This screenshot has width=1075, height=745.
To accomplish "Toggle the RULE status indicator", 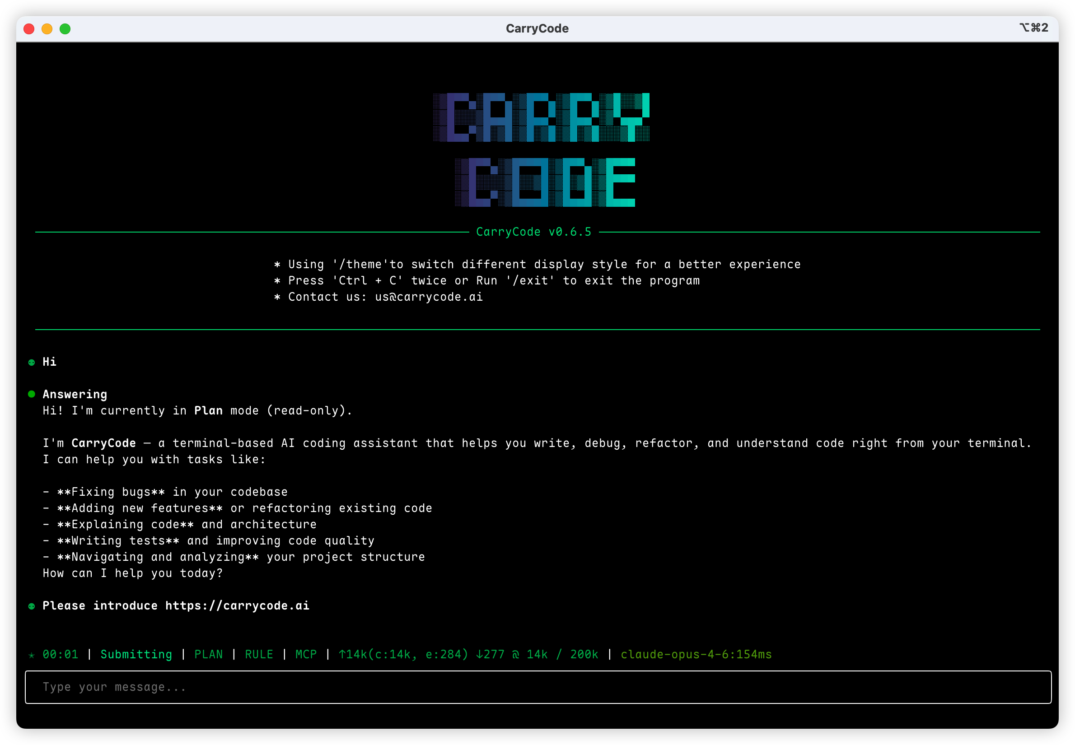I will 259,654.
